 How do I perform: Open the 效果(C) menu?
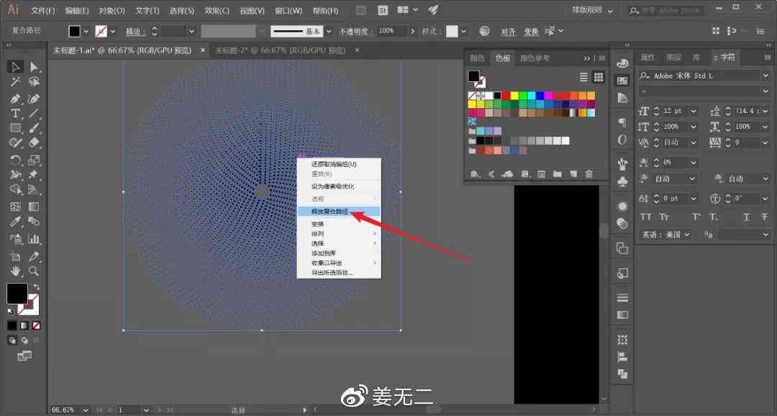(x=217, y=10)
